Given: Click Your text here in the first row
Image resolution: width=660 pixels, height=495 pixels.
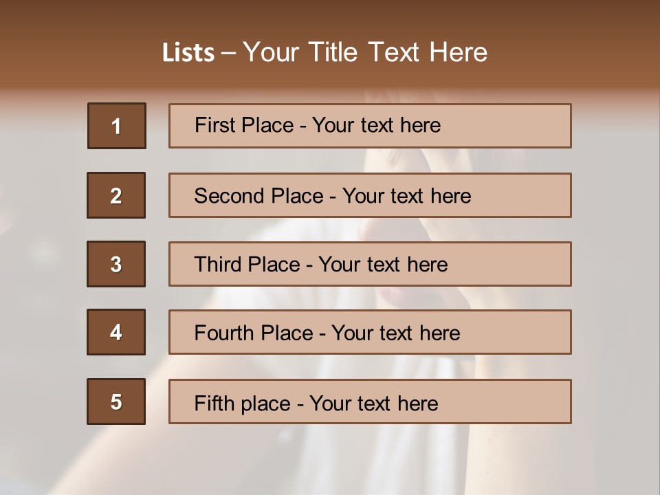Looking at the screenshot, I should tap(376, 125).
